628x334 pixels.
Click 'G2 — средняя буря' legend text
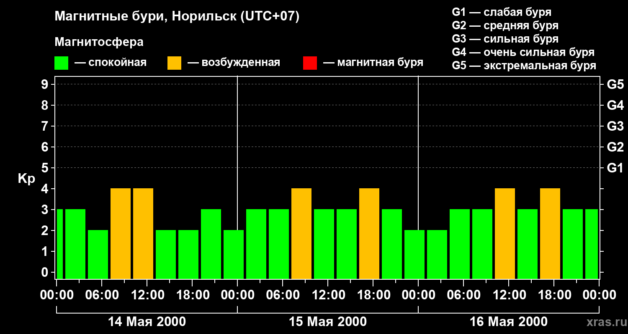pyautogui.click(x=505, y=25)
